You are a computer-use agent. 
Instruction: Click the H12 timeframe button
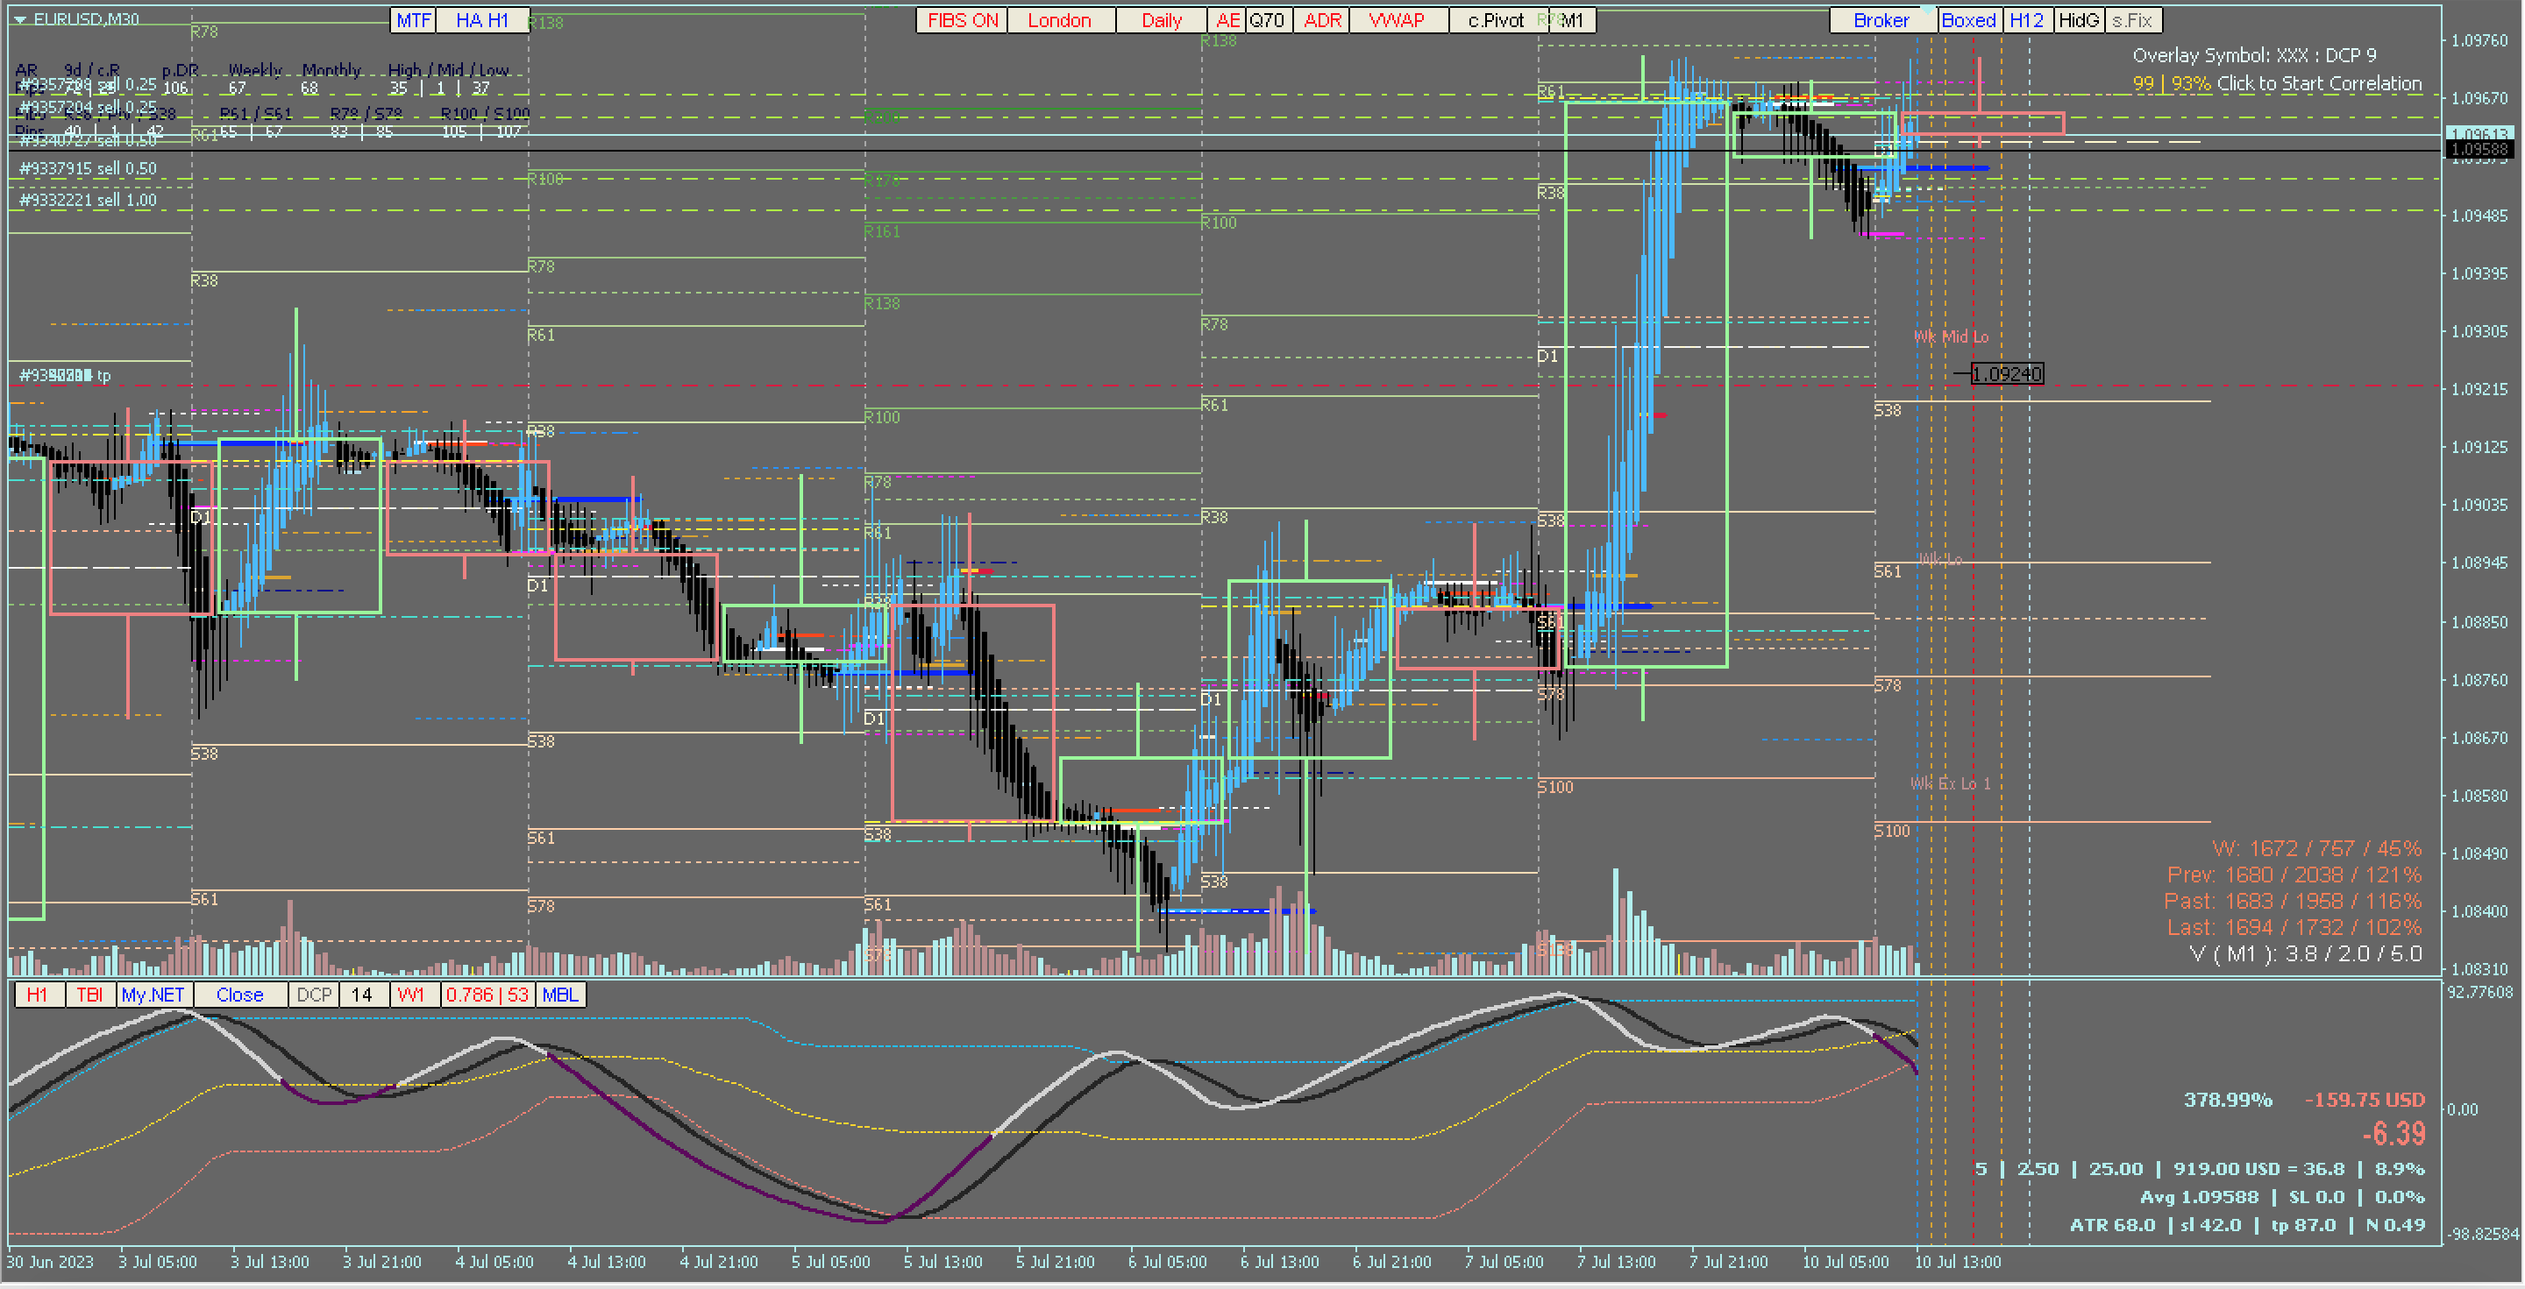(x=2026, y=20)
